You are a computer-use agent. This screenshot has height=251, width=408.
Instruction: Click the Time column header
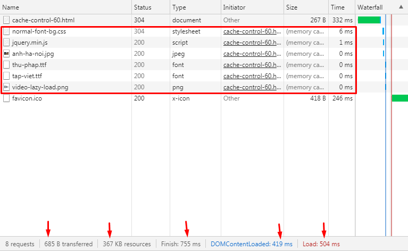click(x=337, y=7)
